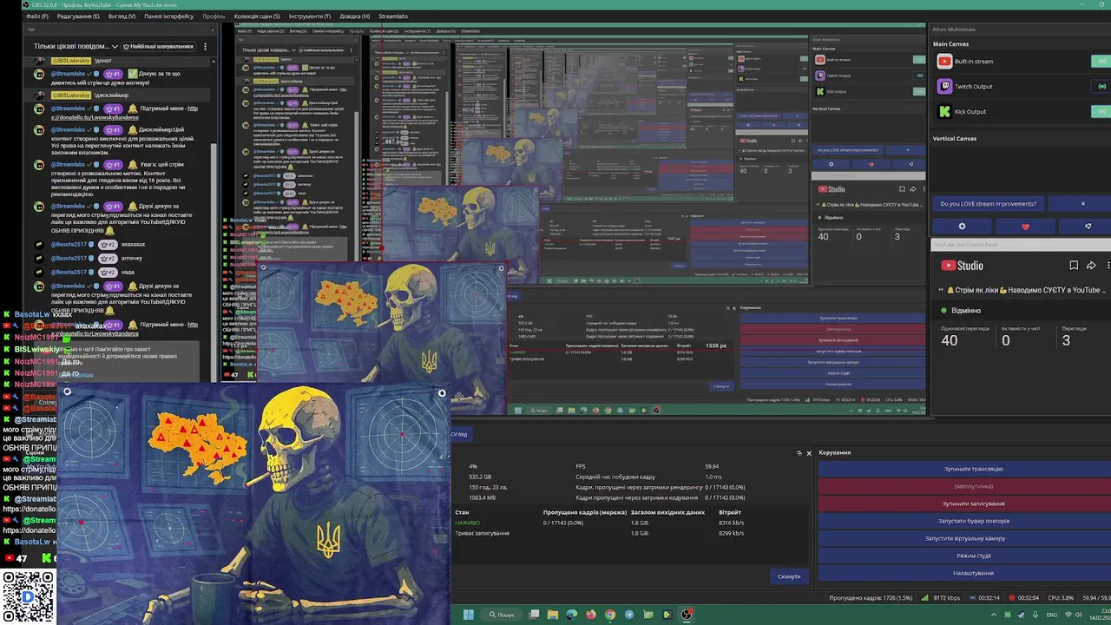Click the FPS value 59.94 in stats

click(x=712, y=466)
